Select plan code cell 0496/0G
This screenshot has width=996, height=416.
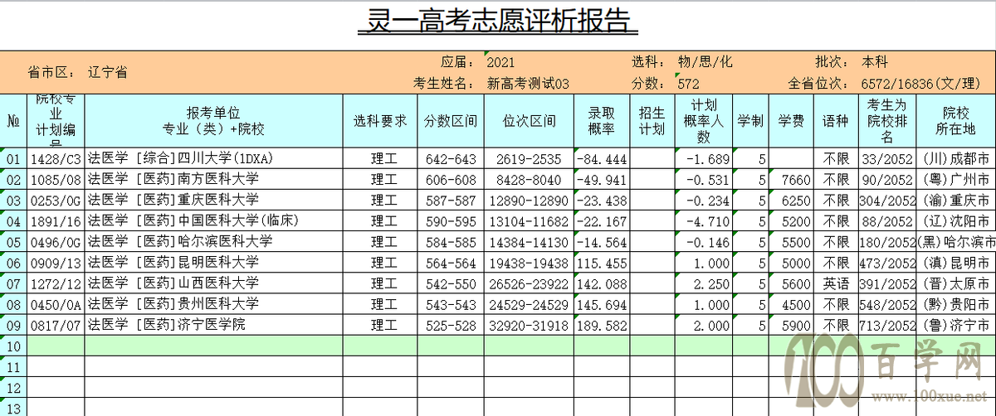pyautogui.click(x=56, y=241)
